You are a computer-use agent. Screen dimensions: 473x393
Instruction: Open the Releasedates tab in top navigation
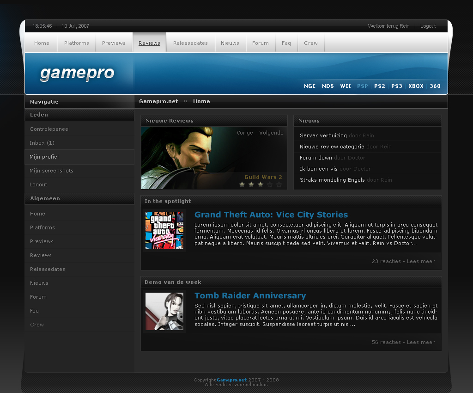(x=190, y=43)
